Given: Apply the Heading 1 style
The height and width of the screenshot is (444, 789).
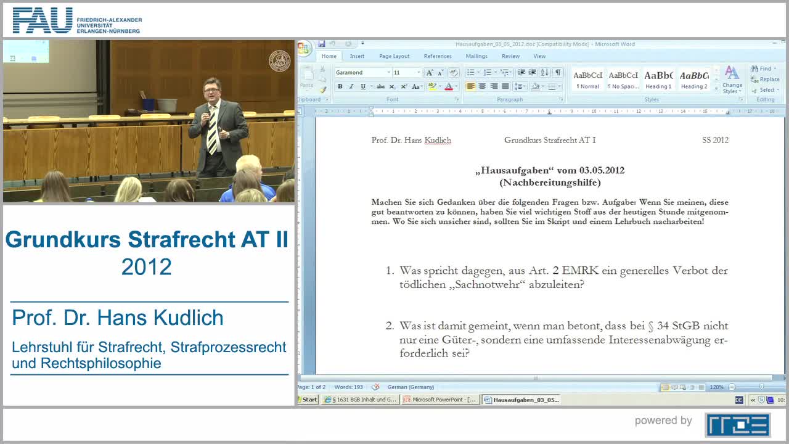Looking at the screenshot, I should tap(658, 79).
